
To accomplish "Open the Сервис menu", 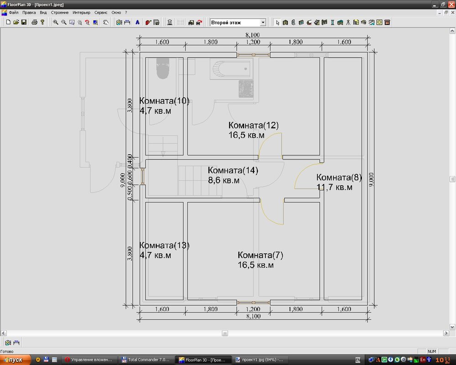I will click(x=101, y=12).
